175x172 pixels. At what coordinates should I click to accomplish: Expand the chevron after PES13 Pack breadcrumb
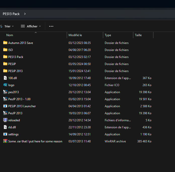(25, 14)
